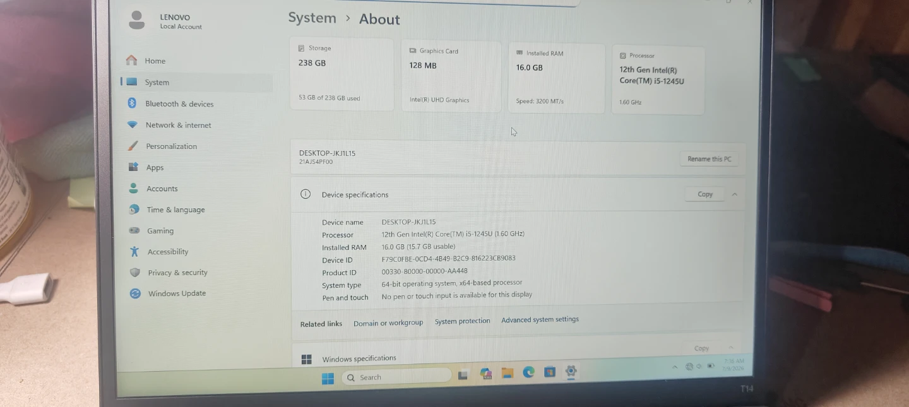The width and height of the screenshot is (909, 407).
Task: Copy the device specifications
Action: (x=705, y=194)
